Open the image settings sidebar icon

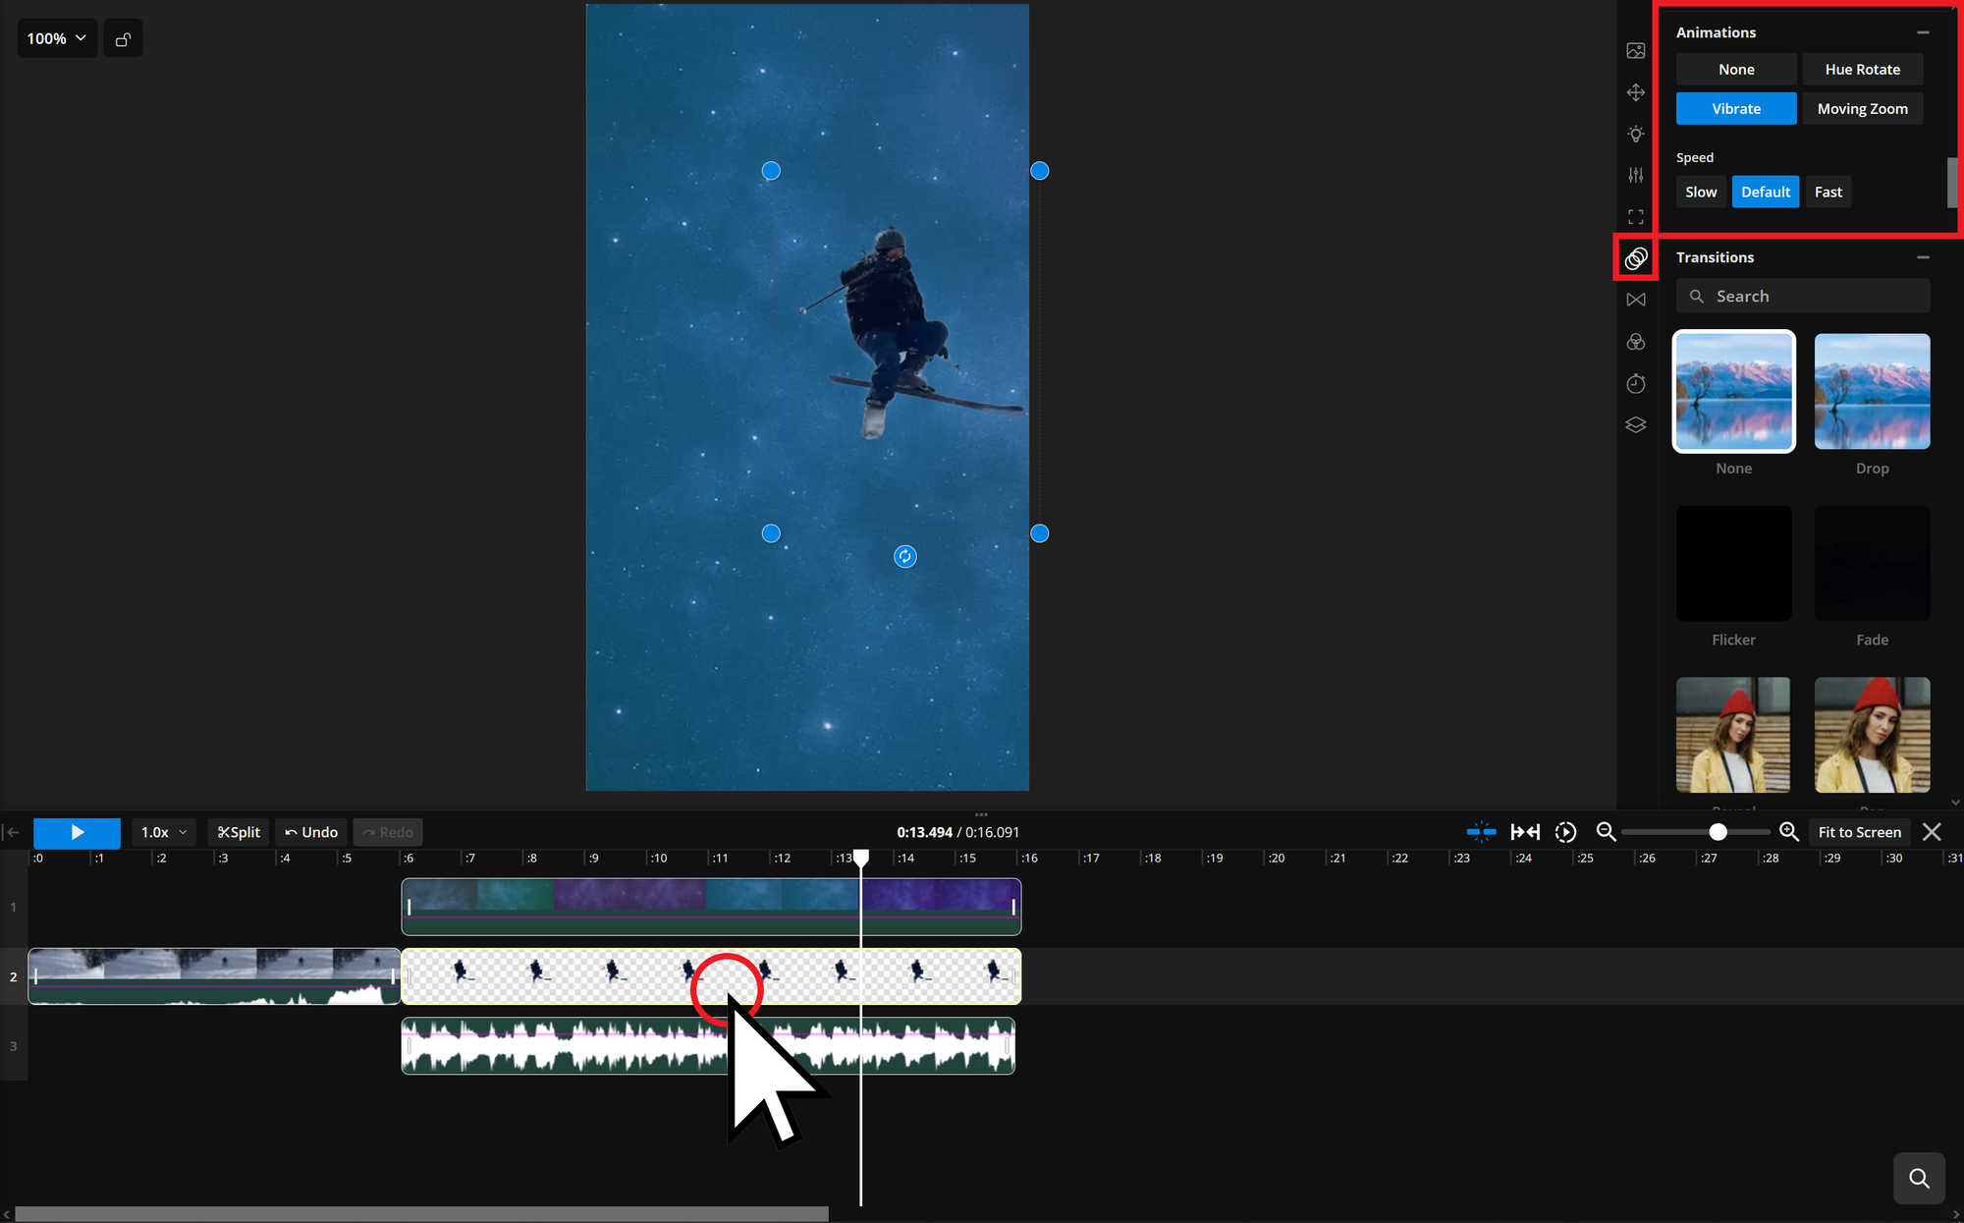1635,51
